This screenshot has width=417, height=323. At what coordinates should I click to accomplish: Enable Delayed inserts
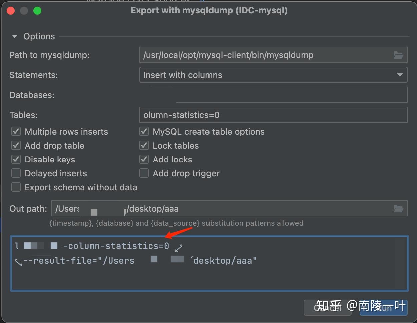pyautogui.click(x=16, y=173)
